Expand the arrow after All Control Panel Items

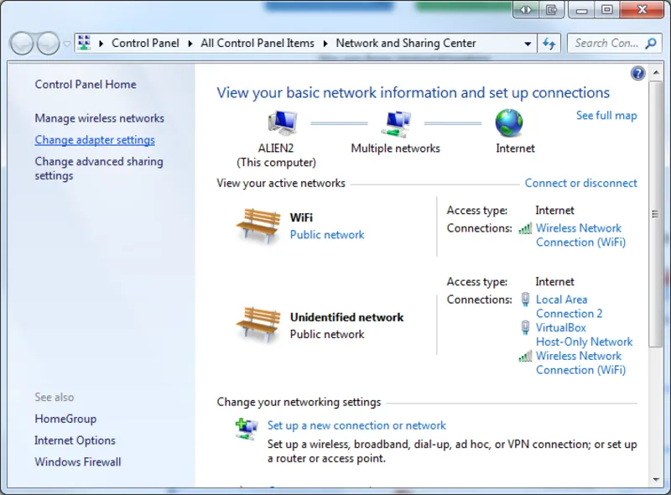pos(325,44)
